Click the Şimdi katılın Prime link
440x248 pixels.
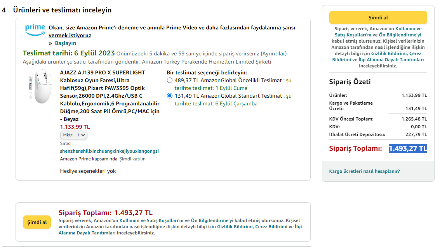click(x=132, y=159)
